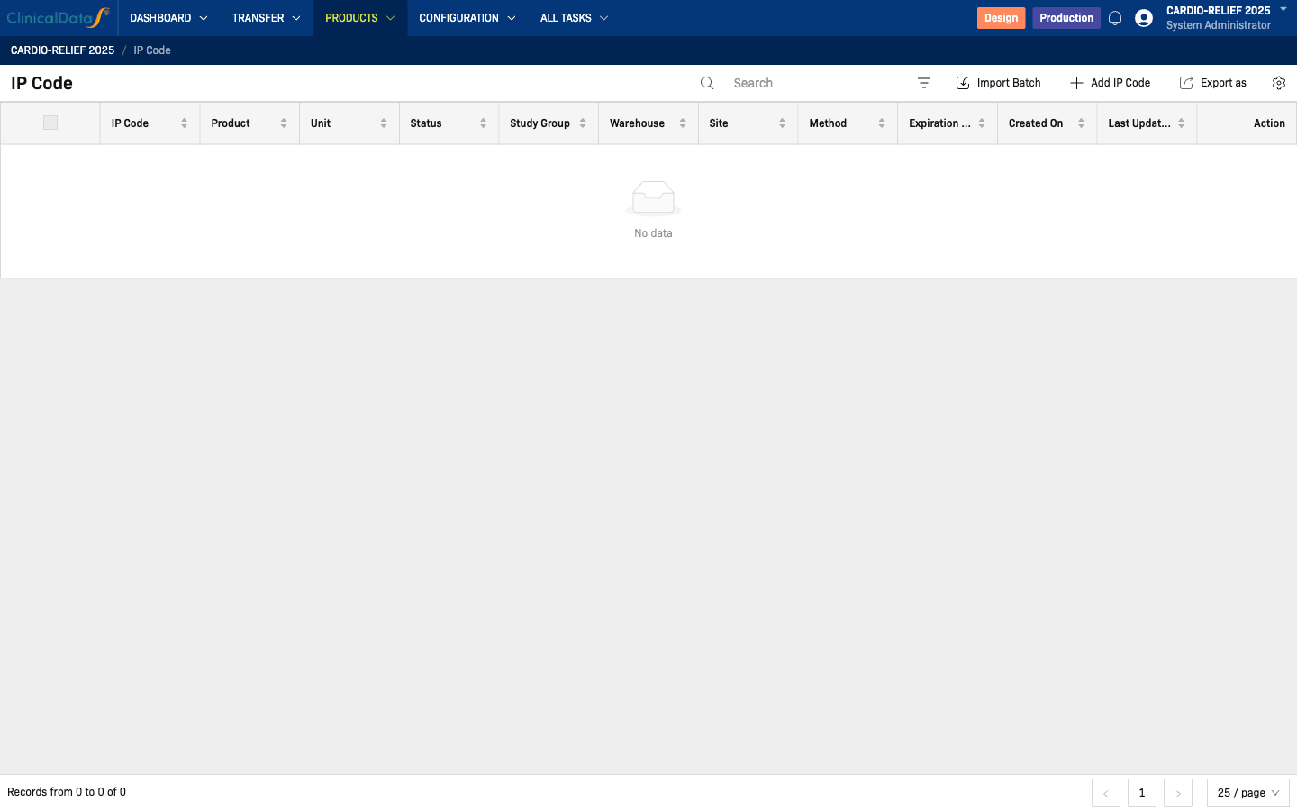Switch to Production environment
Viewport: 1297px width, 811px height.
pyautogui.click(x=1066, y=18)
